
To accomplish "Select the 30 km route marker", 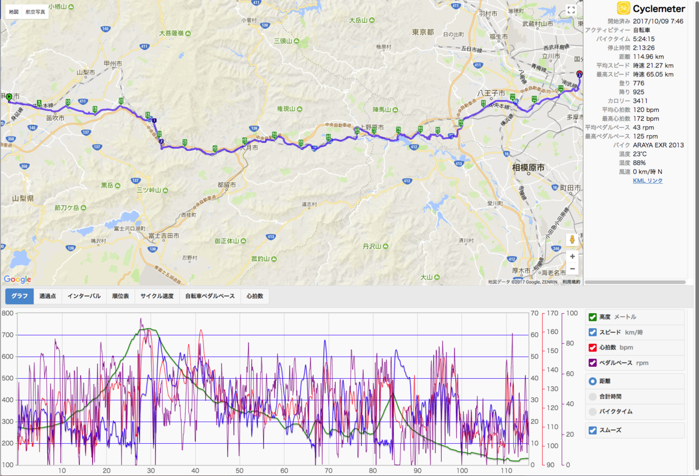I will pyautogui.click(x=158, y=133).
